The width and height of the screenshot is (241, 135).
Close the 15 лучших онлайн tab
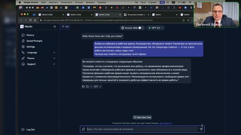[148, 15]
